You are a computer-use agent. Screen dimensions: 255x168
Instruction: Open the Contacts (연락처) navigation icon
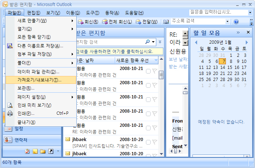tap(8, 140)
